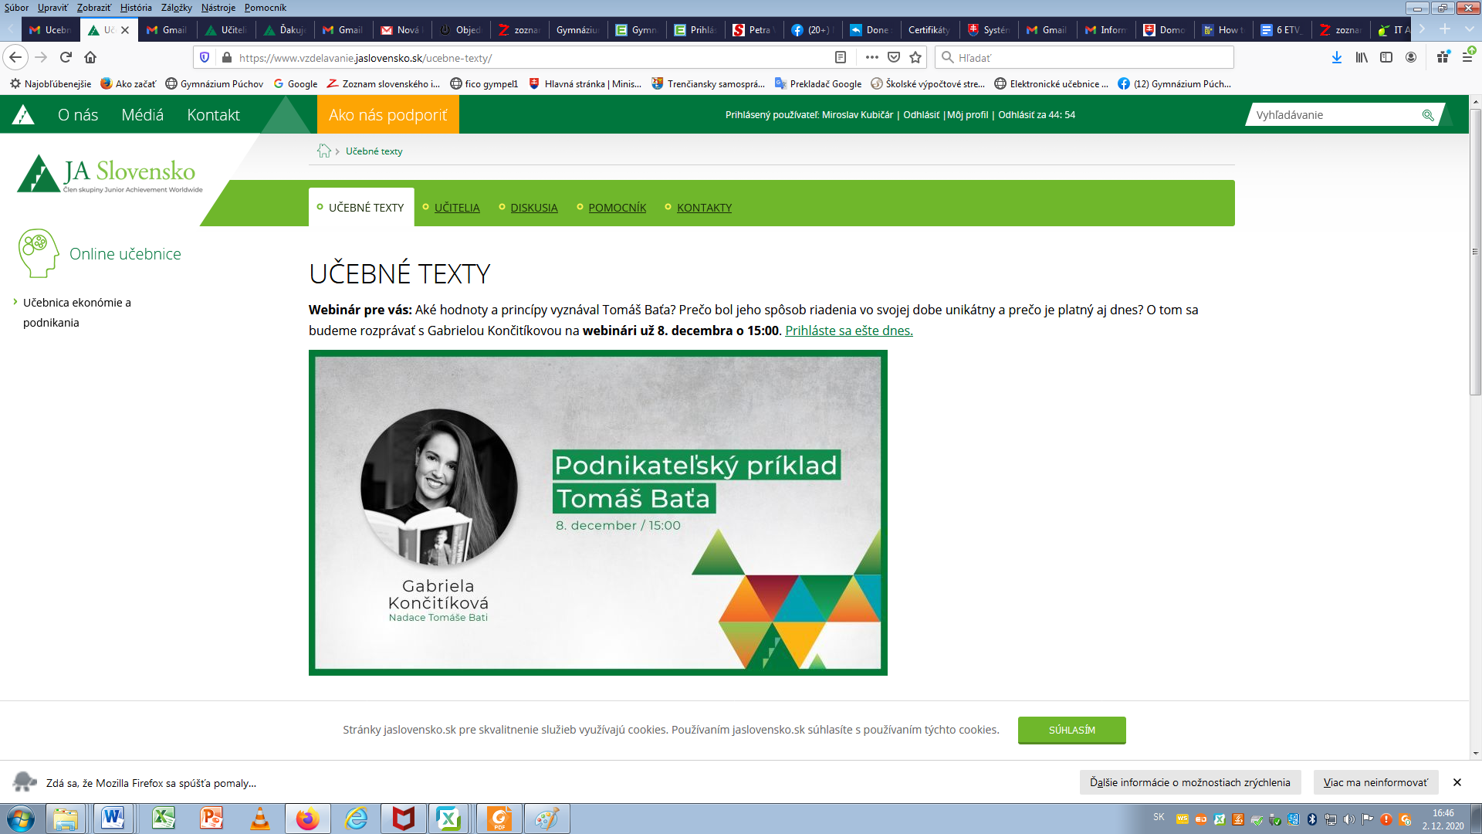The image size is (1482, 834).
Task: Open Prekladač Google bookmark
Action: click(817, 83)
